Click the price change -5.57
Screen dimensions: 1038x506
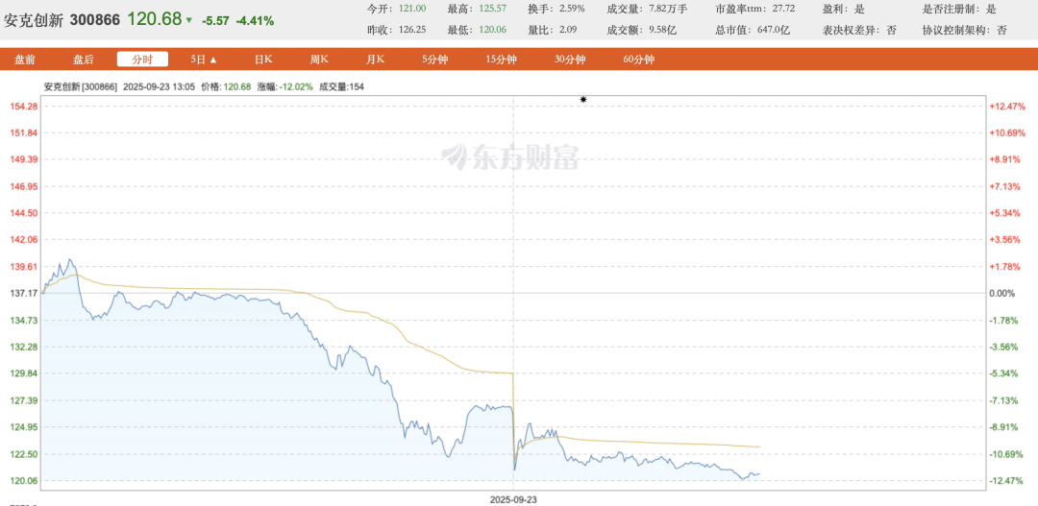(216, 21)
